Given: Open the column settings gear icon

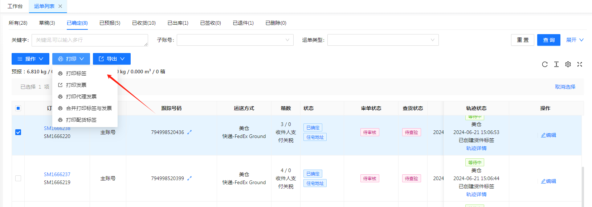Looking at the screenshot, I should 568,64.
